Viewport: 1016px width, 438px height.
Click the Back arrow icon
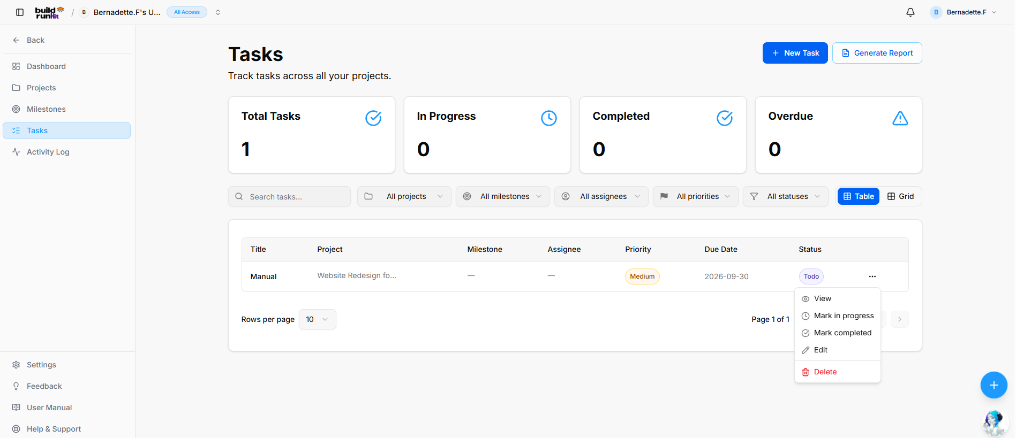(16, 40)
